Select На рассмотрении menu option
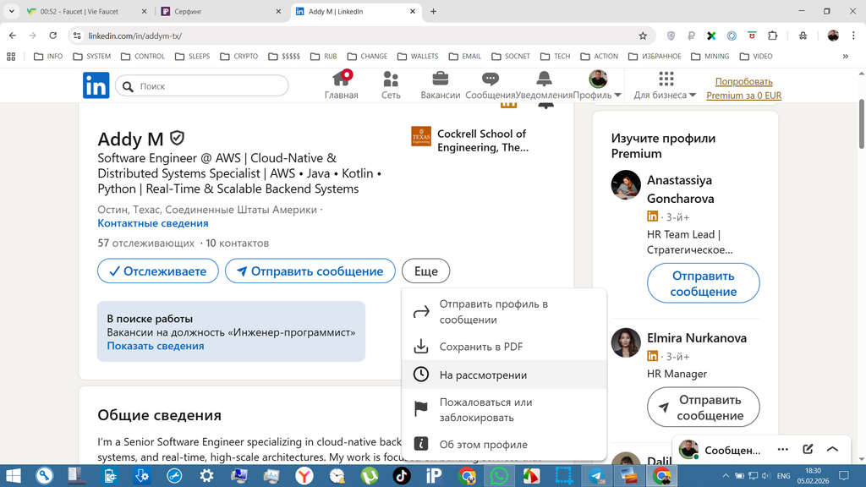866x487 pixels. [504, 375]
